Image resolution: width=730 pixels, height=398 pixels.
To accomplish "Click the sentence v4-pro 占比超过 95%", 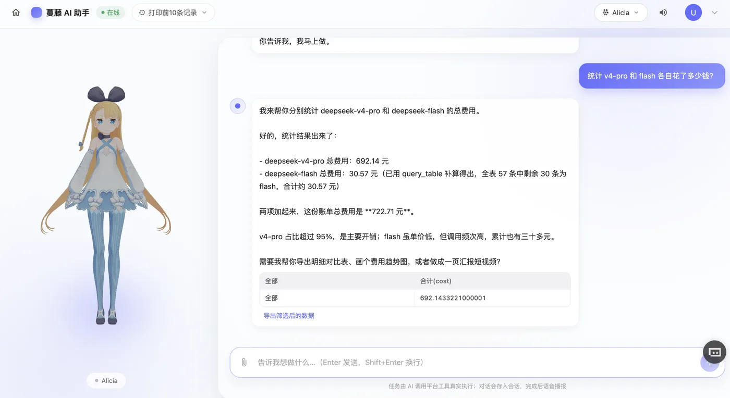I will [408, 237].
